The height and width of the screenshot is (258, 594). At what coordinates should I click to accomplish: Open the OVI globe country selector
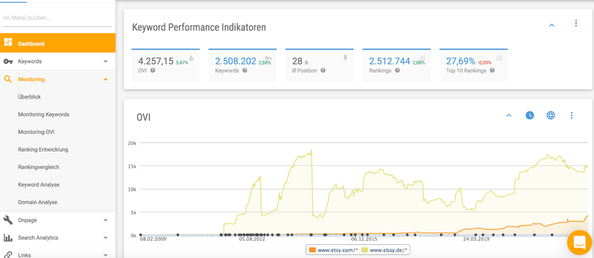pyautogui.click(x=551, y=115)
